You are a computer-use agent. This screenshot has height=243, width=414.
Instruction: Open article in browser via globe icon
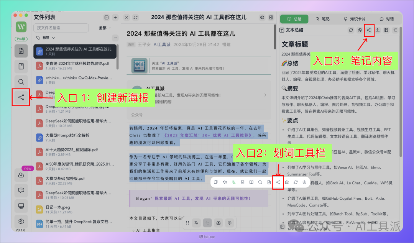pyautogui.click(x=262, y=17)
